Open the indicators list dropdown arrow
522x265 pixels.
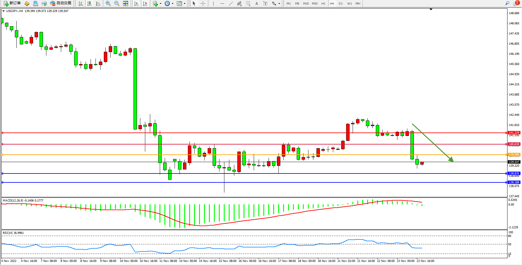coord(160,4)
